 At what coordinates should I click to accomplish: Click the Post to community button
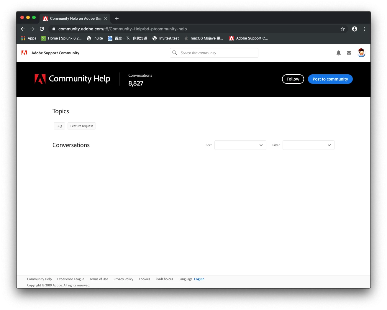point(330,79)
